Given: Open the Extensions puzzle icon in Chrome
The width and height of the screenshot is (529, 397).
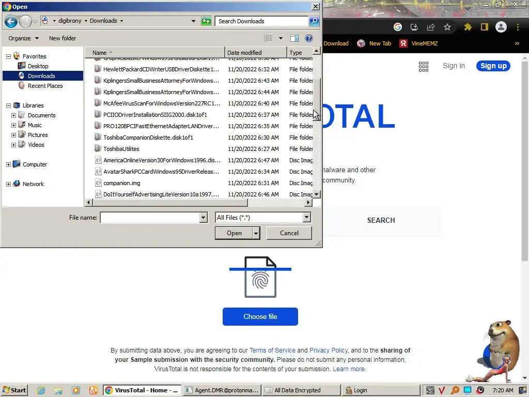Looking at the screenshot, I should (x=468, y=27).
